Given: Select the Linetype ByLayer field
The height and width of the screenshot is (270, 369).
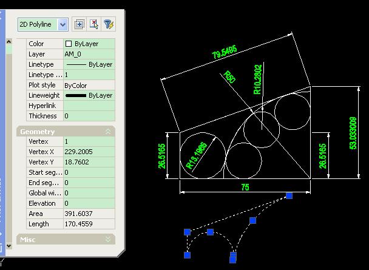Looking at the screenshot, I should click(89, 64).
